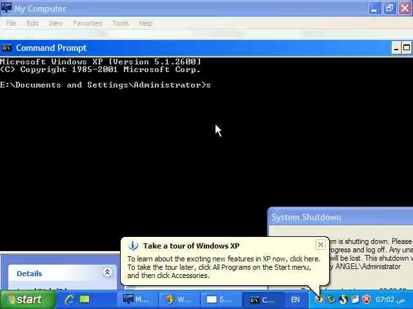The image size is (413, 309).
Task: Click the network connection tray icon
Action: pos(331,299)
